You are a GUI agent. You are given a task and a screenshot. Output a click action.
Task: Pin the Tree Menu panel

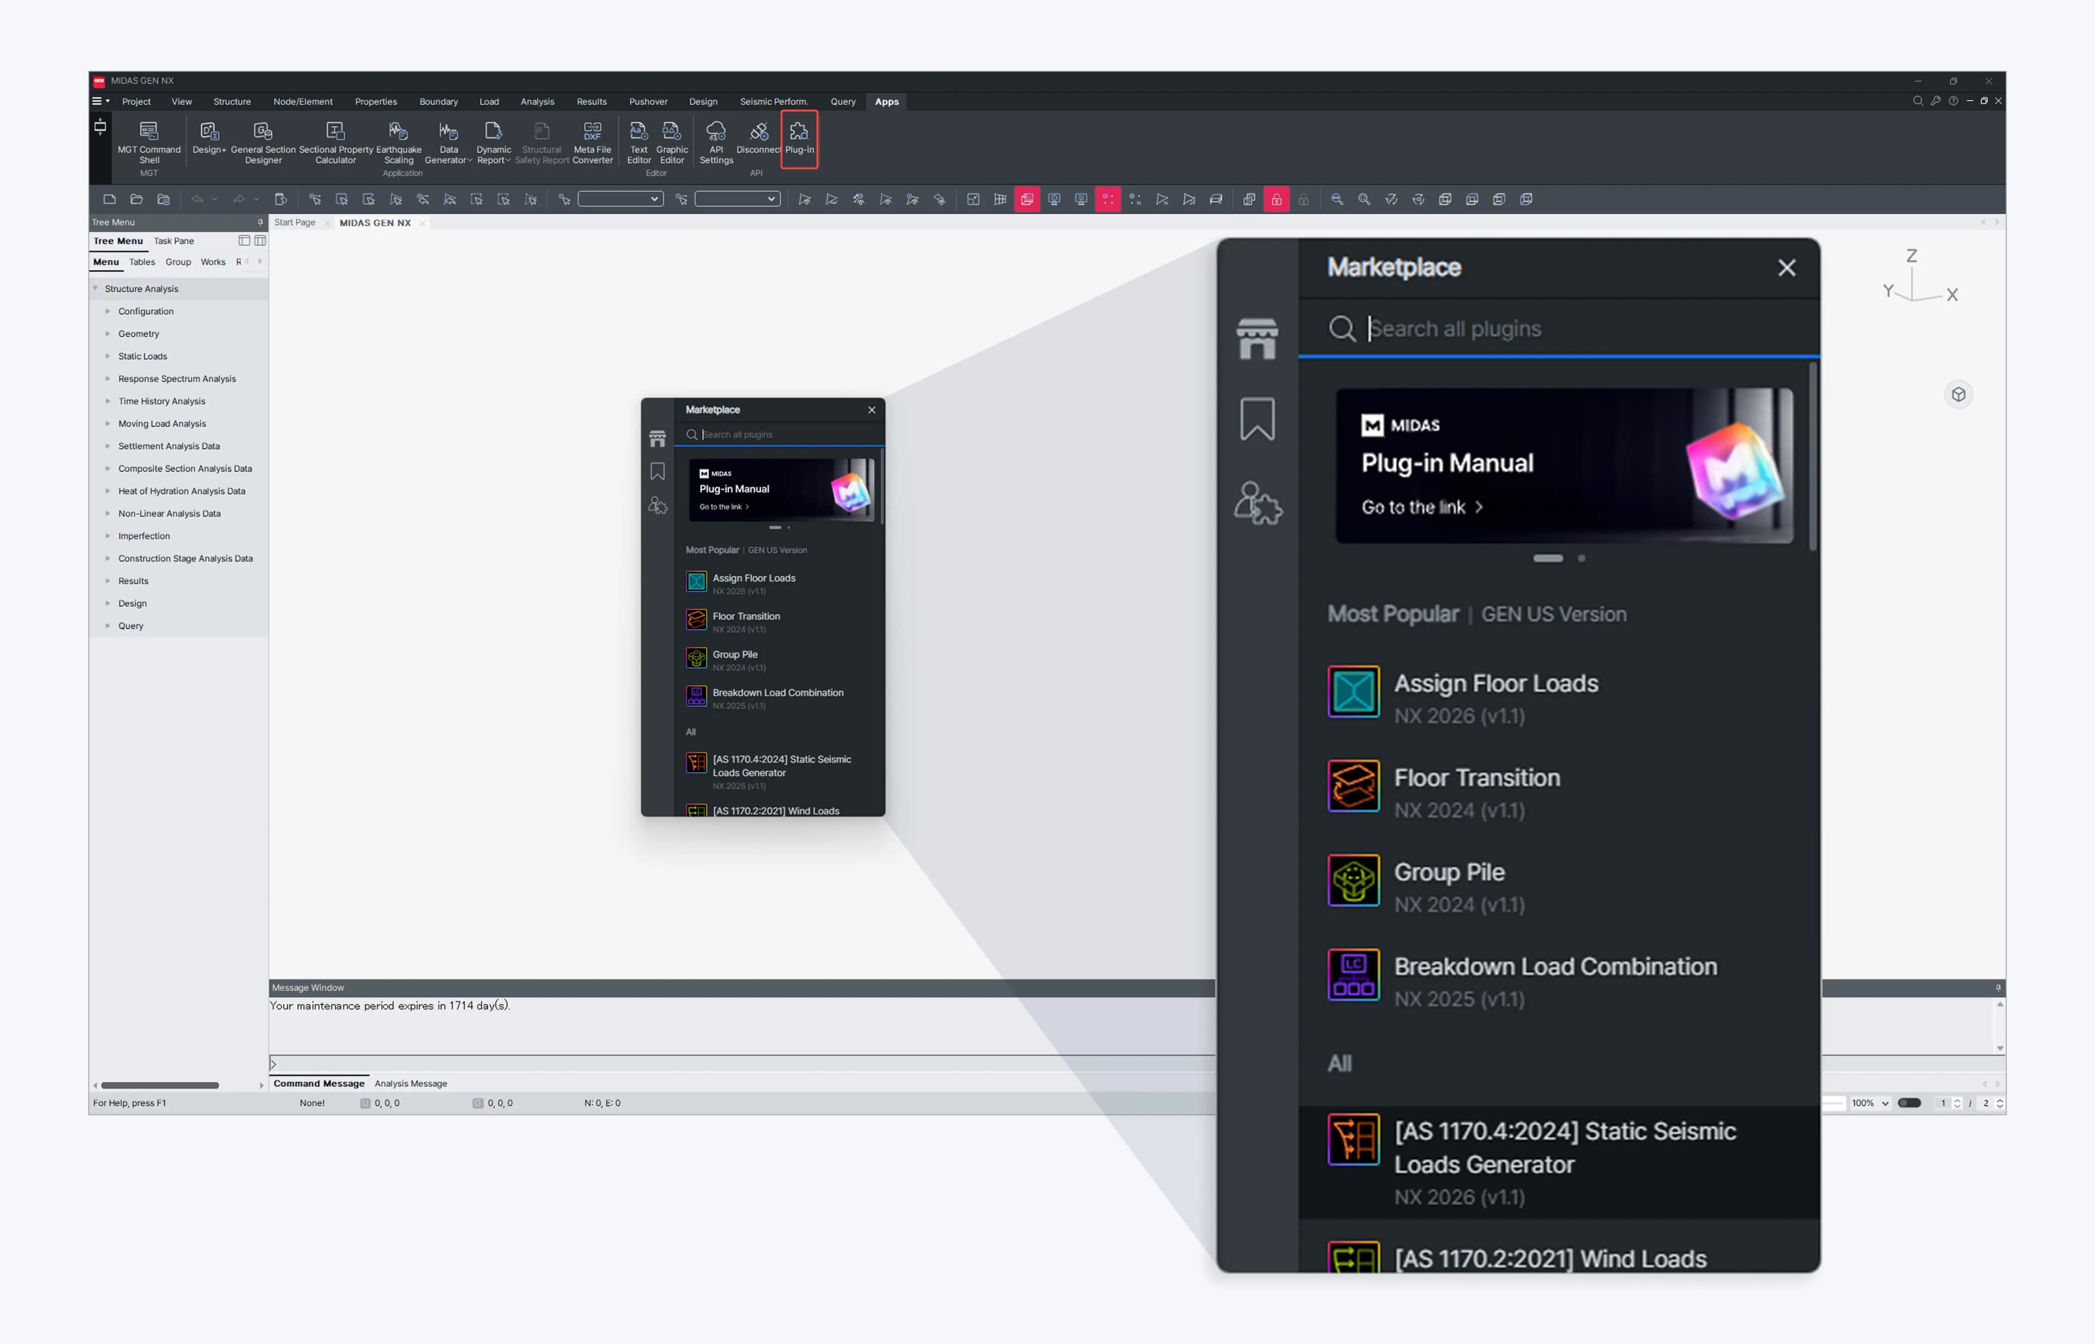pos(260,223)
